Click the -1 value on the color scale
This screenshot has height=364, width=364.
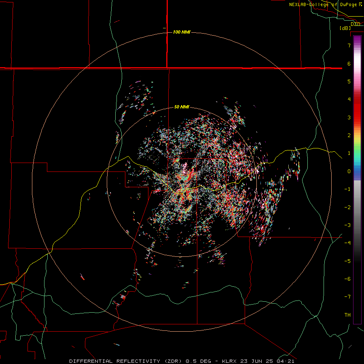pyautogui.click(x=347, y=189)
